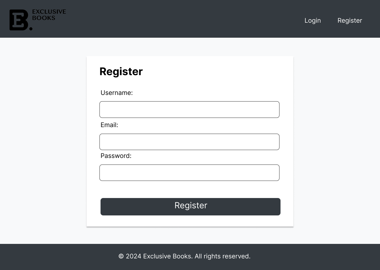This screenshot has width=380, height=270.
Task: Select the Password entry field
Action: [189, 173]
